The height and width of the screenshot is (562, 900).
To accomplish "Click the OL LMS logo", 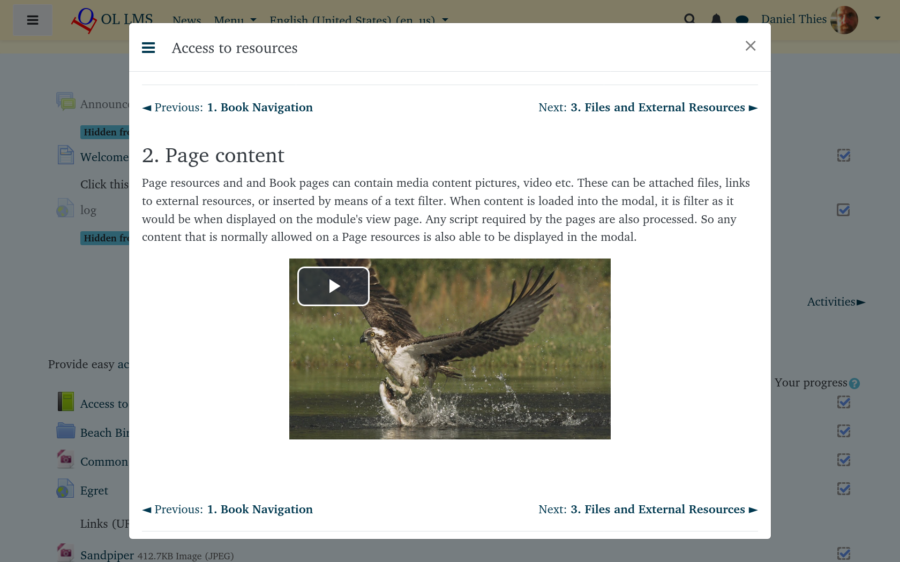I will [112, 20].
